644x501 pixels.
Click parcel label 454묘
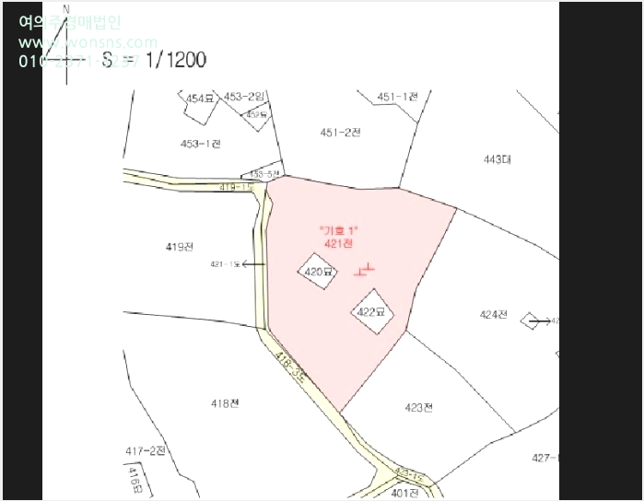[201, 99]
